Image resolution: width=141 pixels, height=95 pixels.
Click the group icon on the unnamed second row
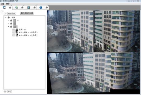point(11,24)
